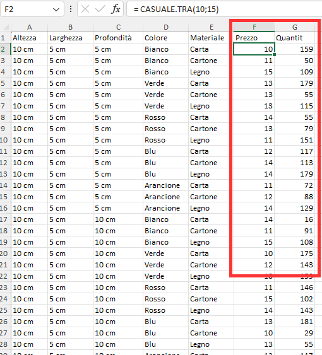322x355 pixels.
Task: Click the Name Box showing F2
Action: click(32, 9)
